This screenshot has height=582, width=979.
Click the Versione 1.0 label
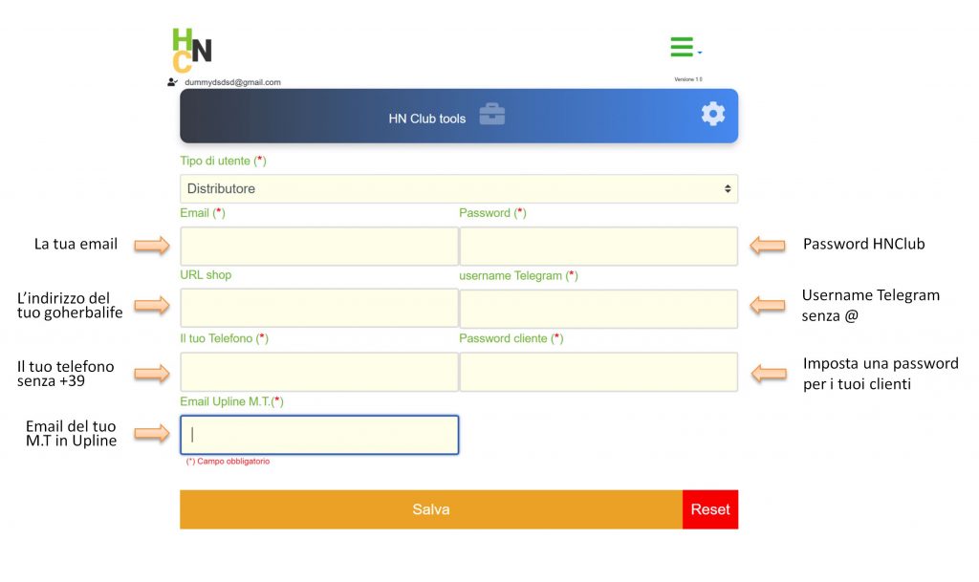(688, 79)
